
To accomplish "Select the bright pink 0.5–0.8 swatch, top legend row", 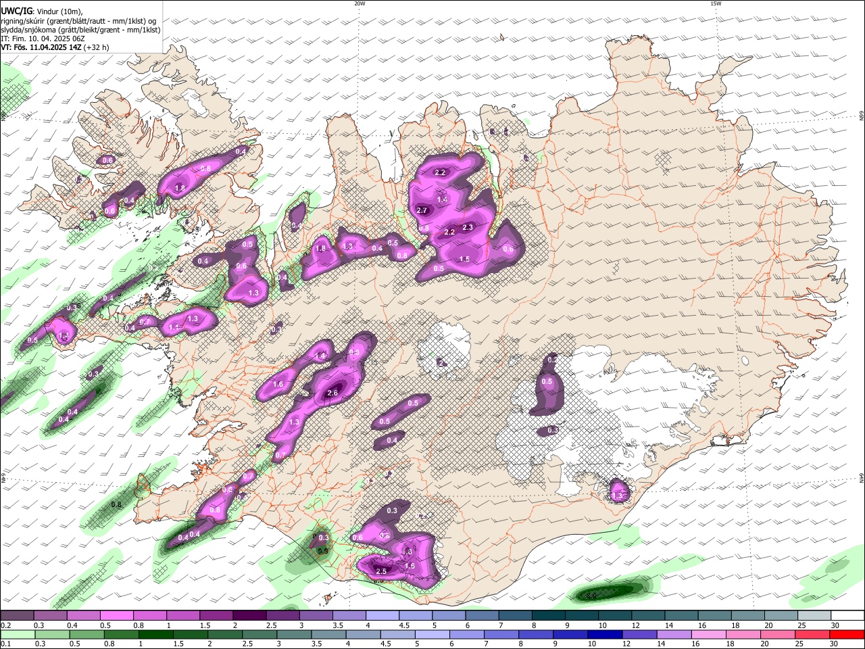I will pos(116,616).
